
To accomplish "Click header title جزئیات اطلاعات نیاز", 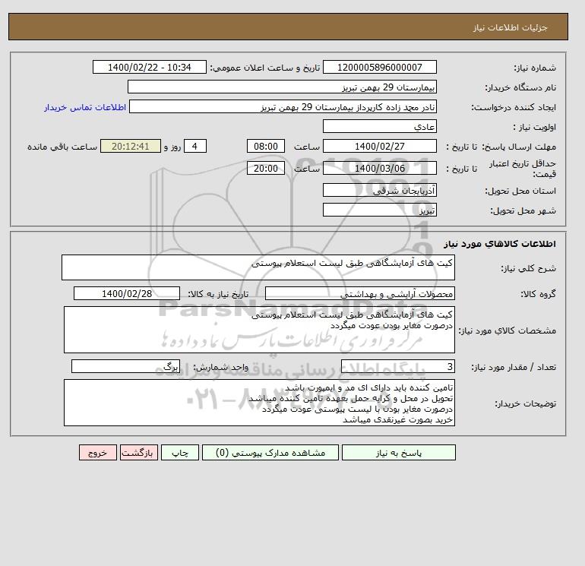I will (510, 27).
